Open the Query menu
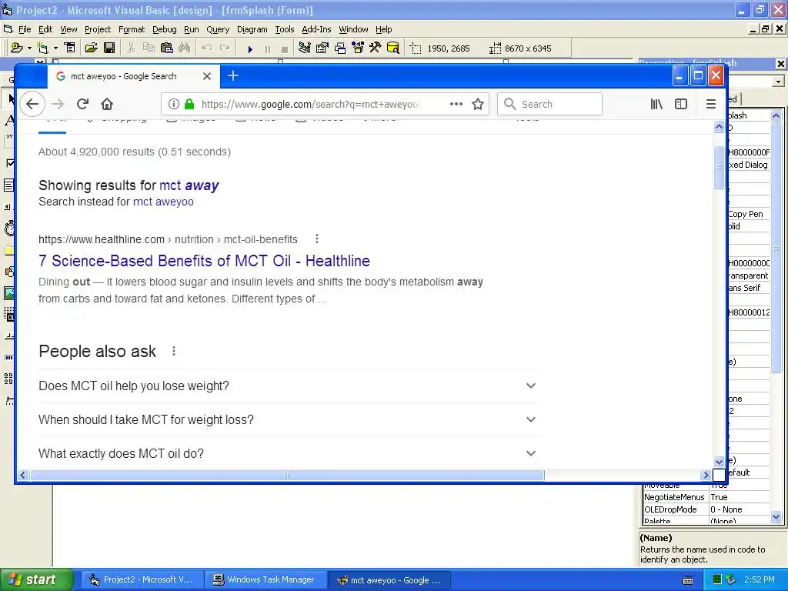788x591 pixels. coord(218,29)
